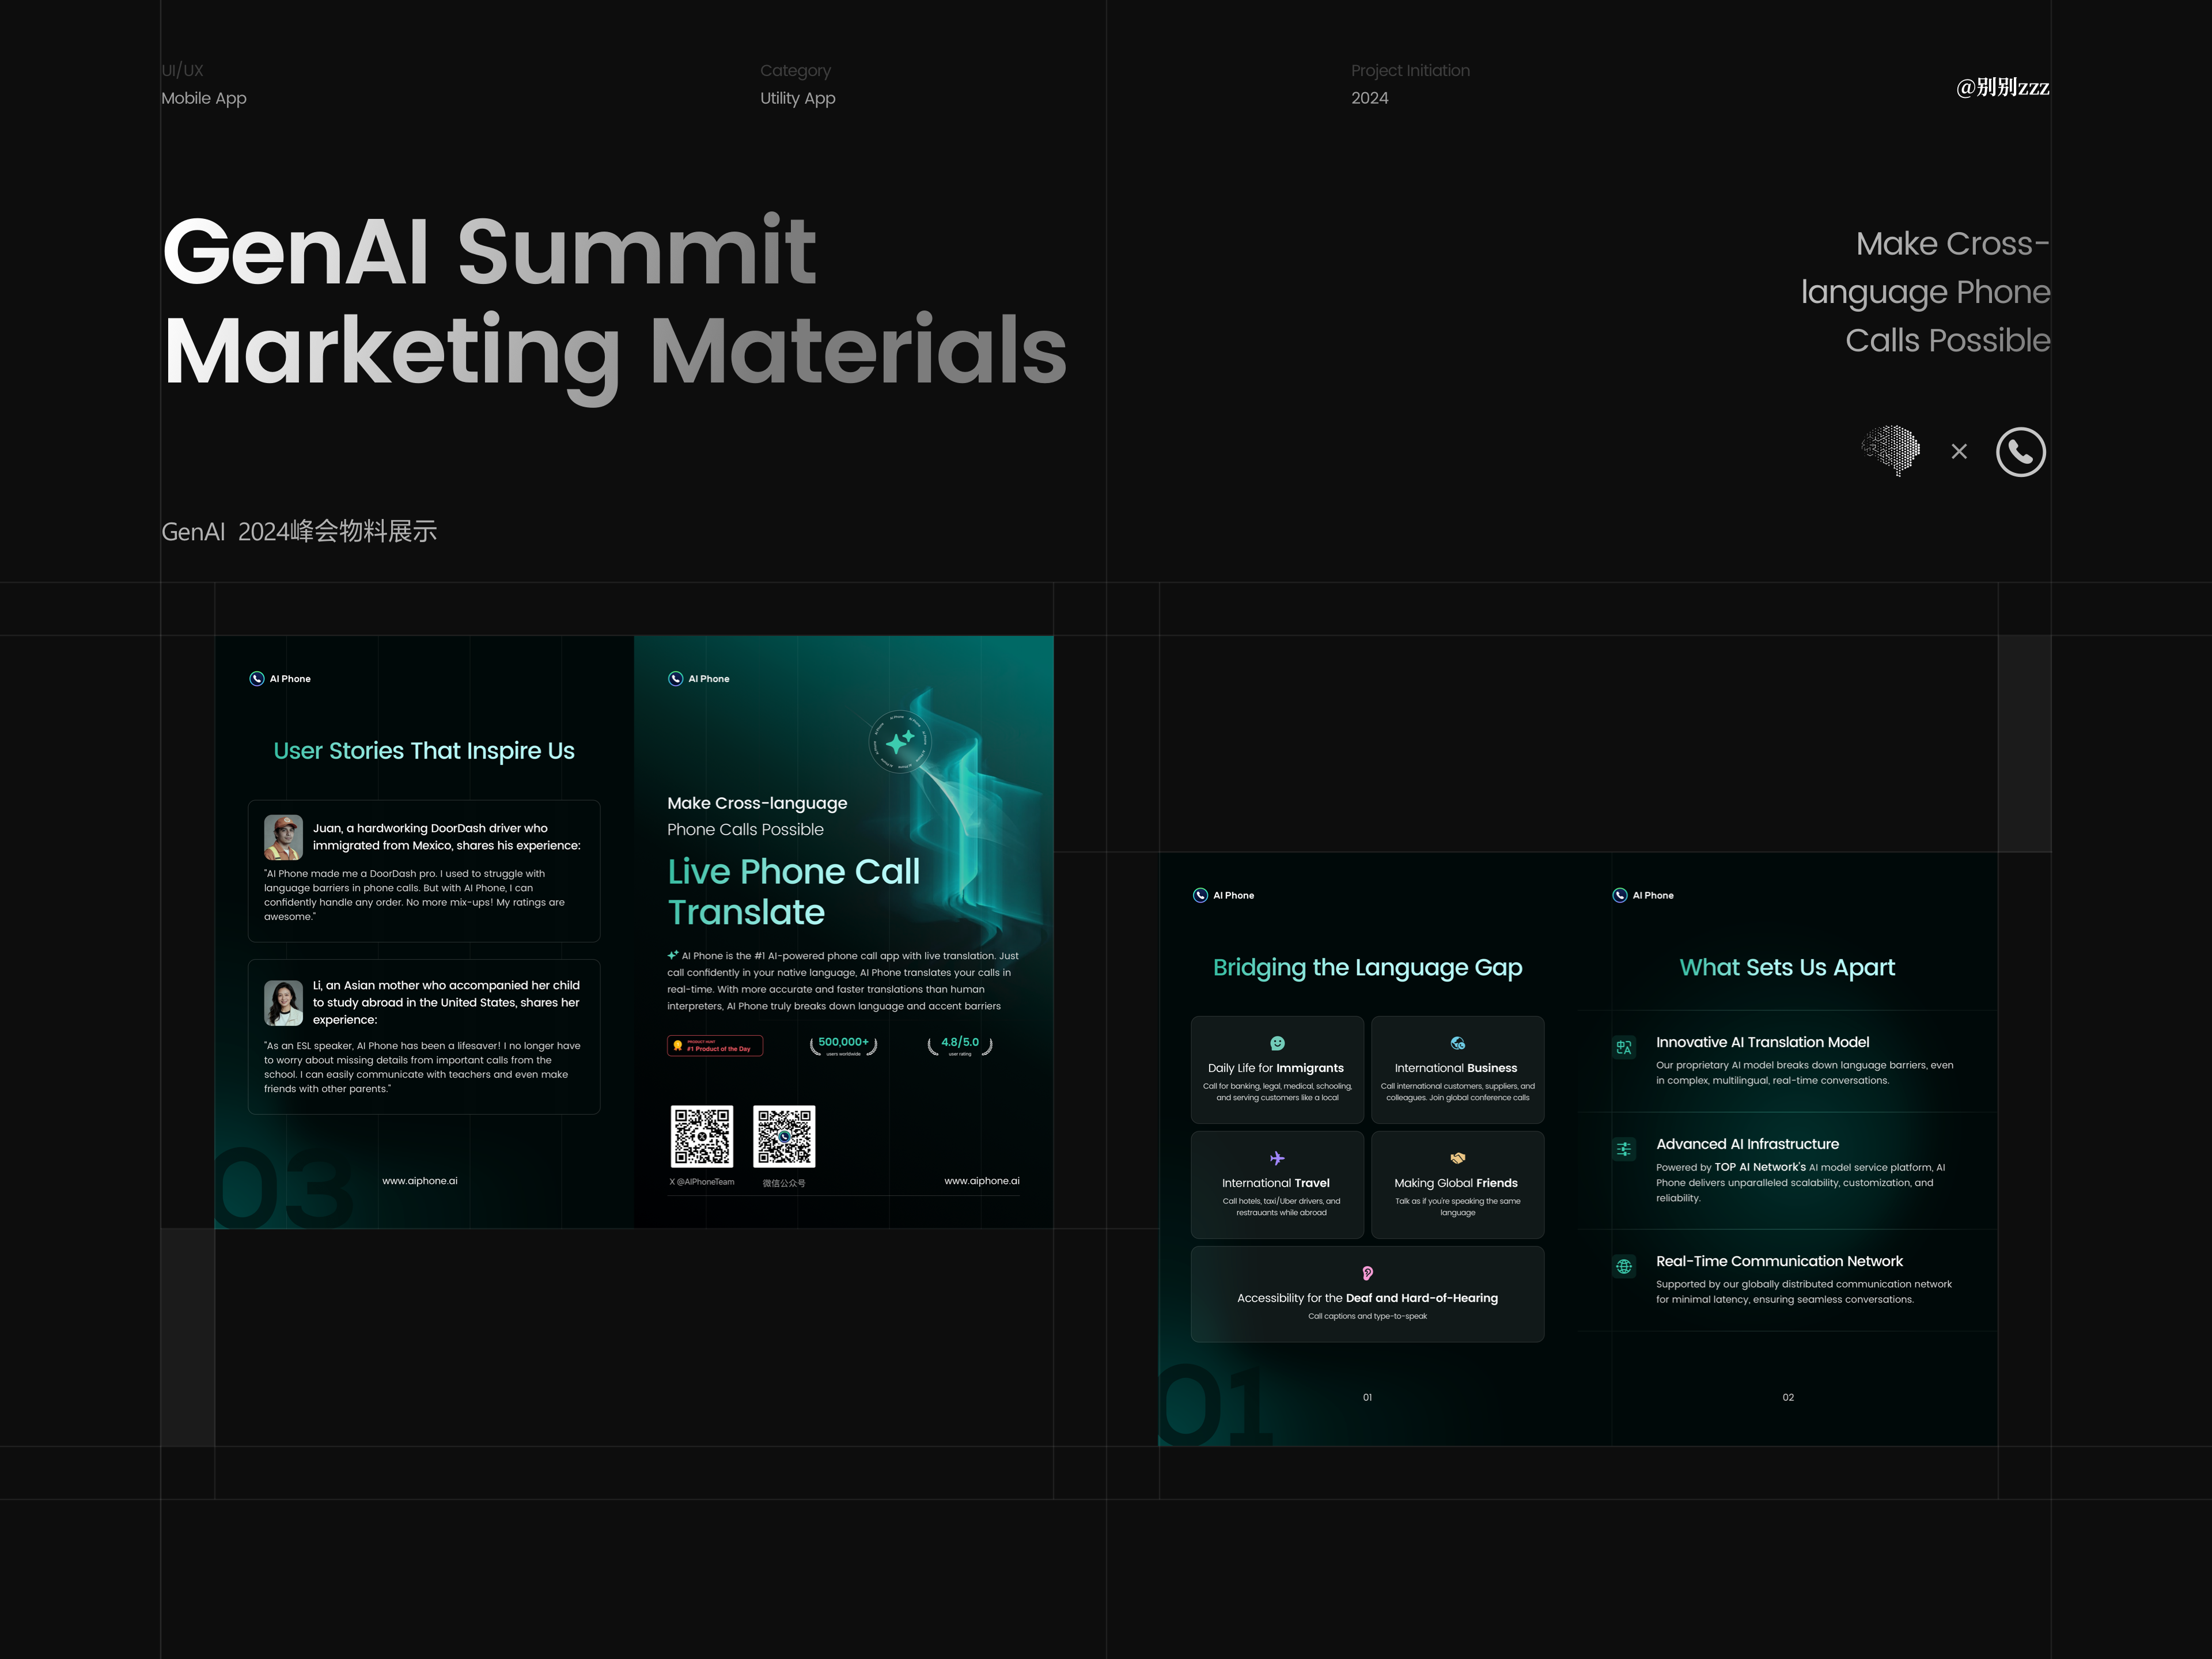Screen dimensions: 2212x1659
Task: Click the "Mobile App" label
Action: 204,98
